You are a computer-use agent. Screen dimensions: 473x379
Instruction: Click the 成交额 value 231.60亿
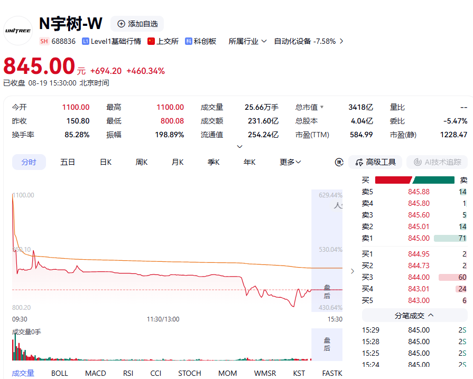coord(263,121)
